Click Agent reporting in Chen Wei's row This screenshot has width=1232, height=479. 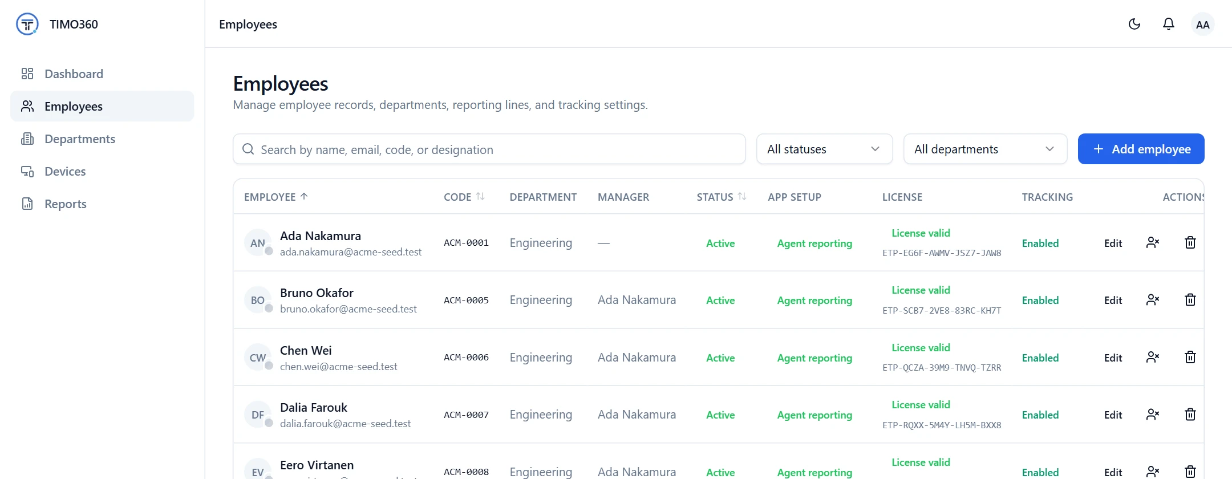pyautogui.click(x=814, y=358)
